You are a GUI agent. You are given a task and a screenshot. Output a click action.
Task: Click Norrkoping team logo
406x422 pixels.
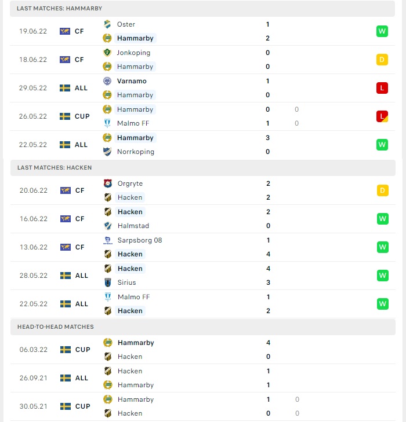(x=107, y=152)
